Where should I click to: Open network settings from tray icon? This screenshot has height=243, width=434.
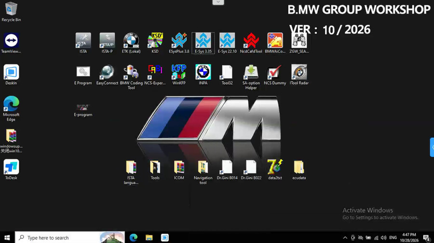[376, 238]
